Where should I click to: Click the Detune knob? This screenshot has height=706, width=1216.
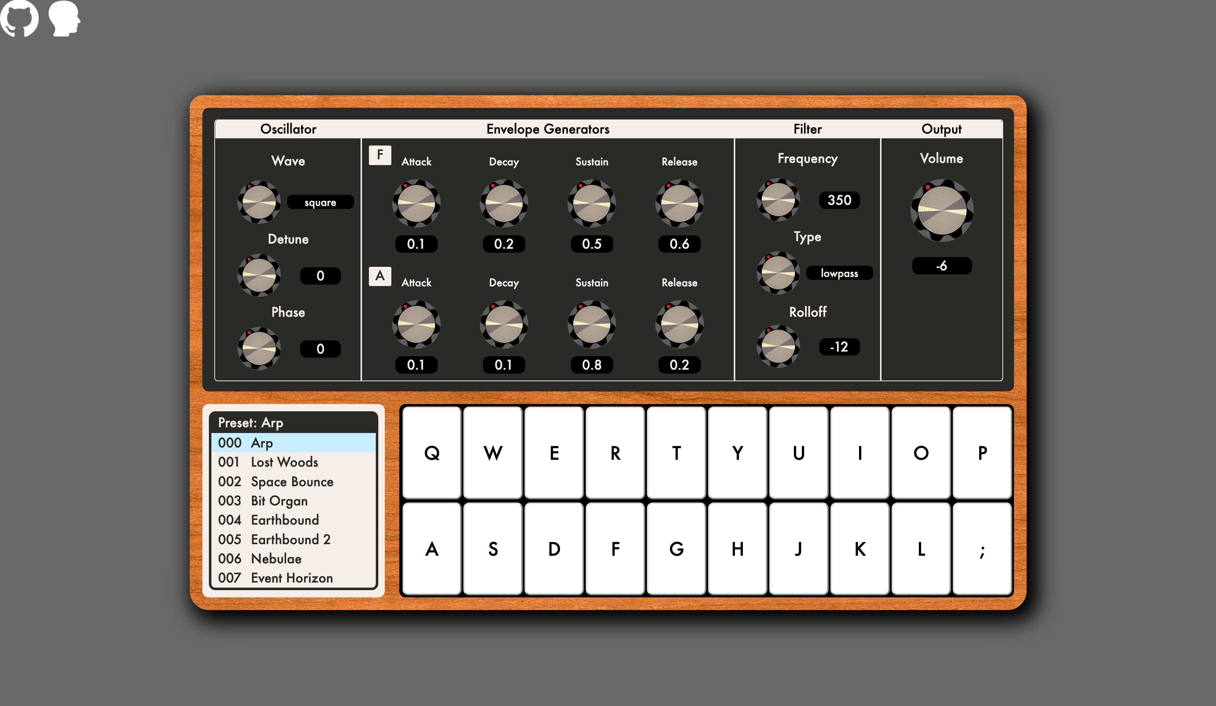pos(259,275)
